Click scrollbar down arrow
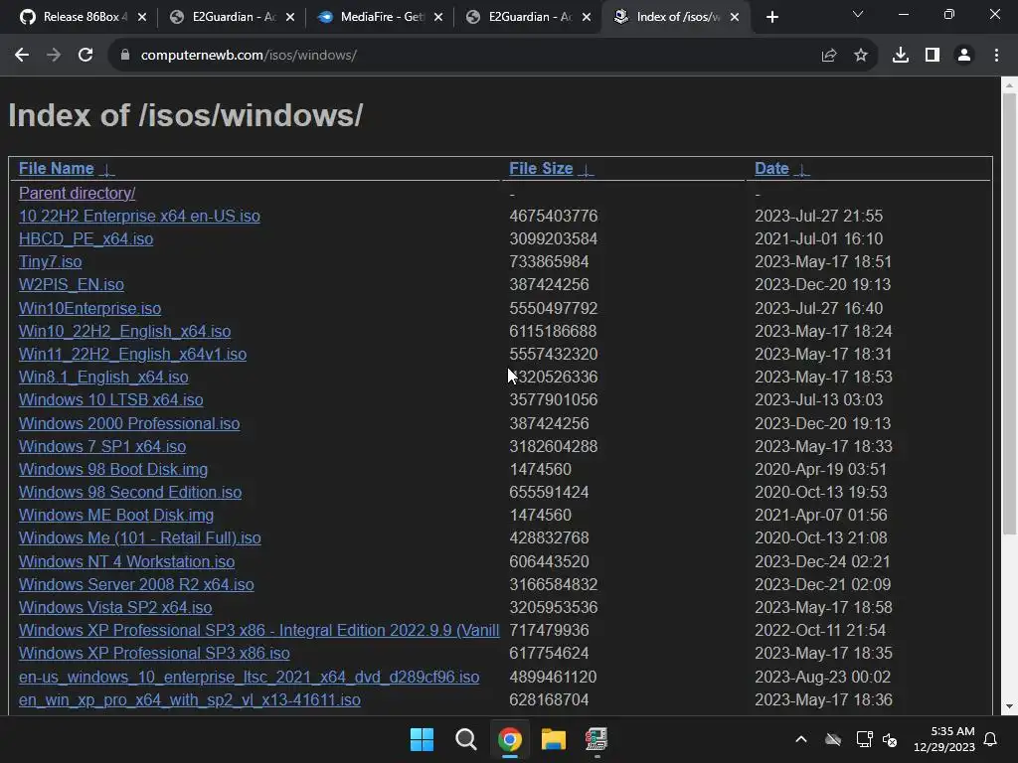 point(1009,706)
